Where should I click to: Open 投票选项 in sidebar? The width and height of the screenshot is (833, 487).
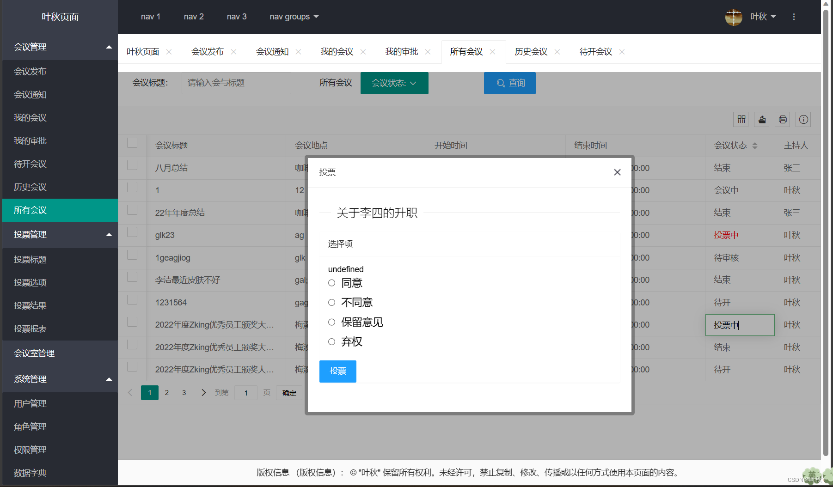(x=60, y=283)
